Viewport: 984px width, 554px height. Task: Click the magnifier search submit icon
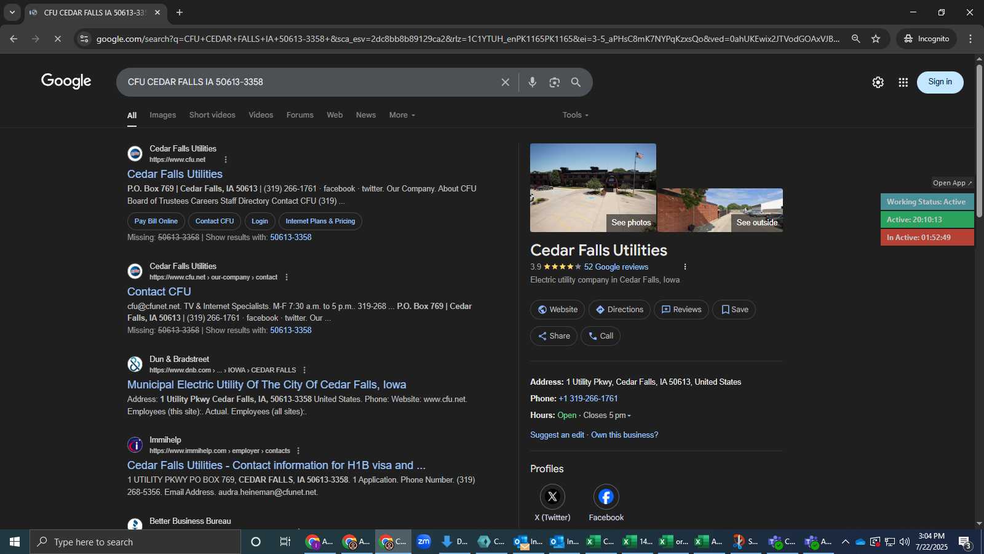(x=576, y=82)
